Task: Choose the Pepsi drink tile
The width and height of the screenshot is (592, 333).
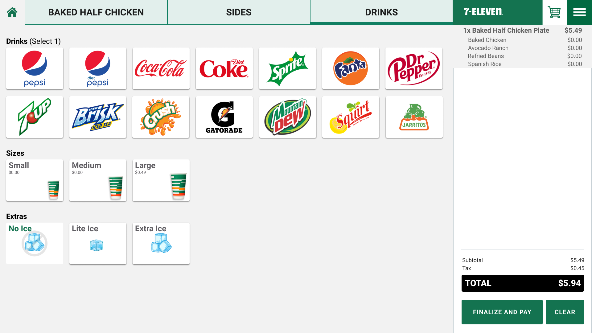Action: [x=35, y=68]
